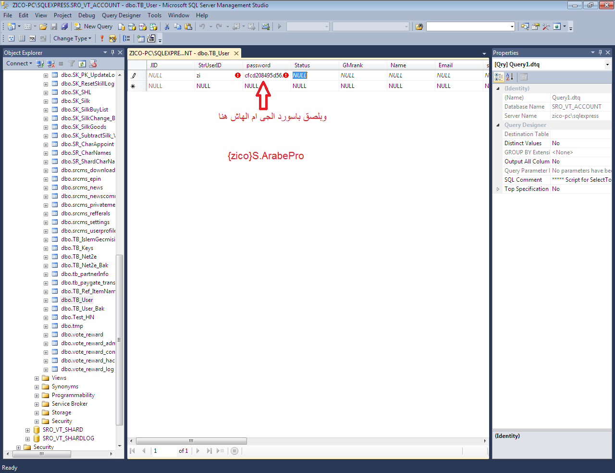Click the Analysis Services MDX Query icon
Viewport: 615px width, 473px height.
[x=132, y=26]
